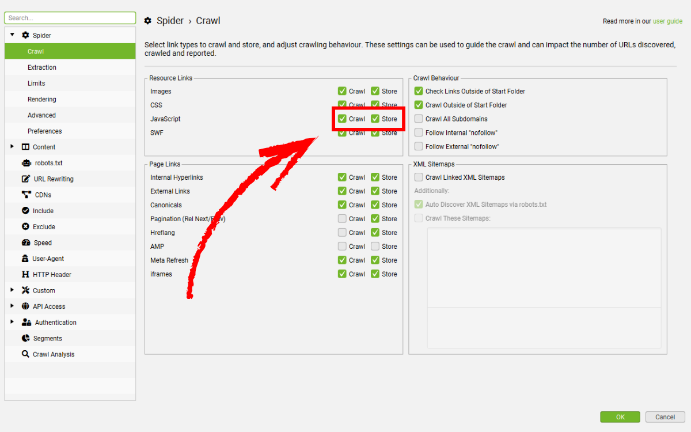The width and height of the screenshot is (691, 432).
Task: Click the robots.txt robot icon
Action: tap(26, 163)
